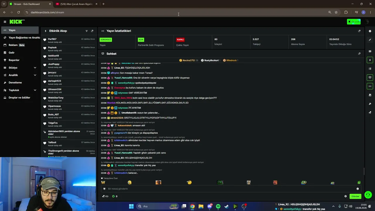The width and height of the screenshot is (375, 211).
Task: Toggle the chat widget icon in right toolbar
Action: (370, 78)
